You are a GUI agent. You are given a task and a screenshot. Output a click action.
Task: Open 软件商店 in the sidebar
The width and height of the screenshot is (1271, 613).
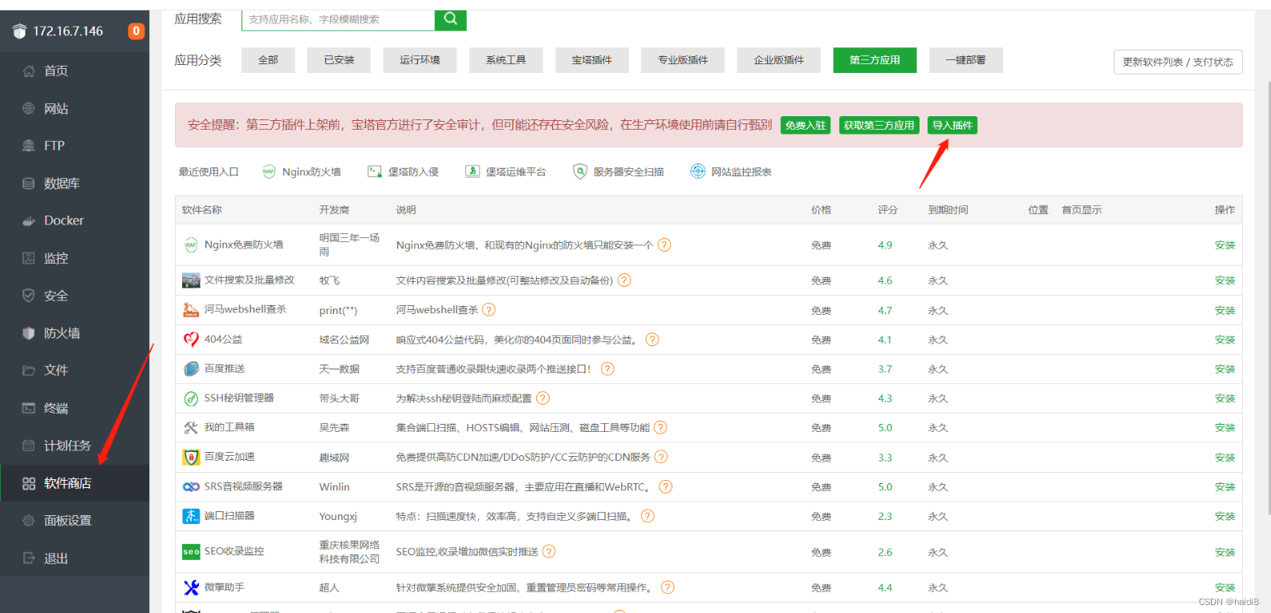[75, 483]
